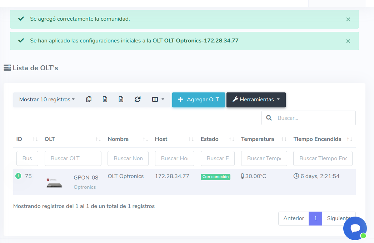This screenshot has height=243, width=374.
Task: Dismiss the community added success alert
Action: pyautogui.click(x=348, y=19)
